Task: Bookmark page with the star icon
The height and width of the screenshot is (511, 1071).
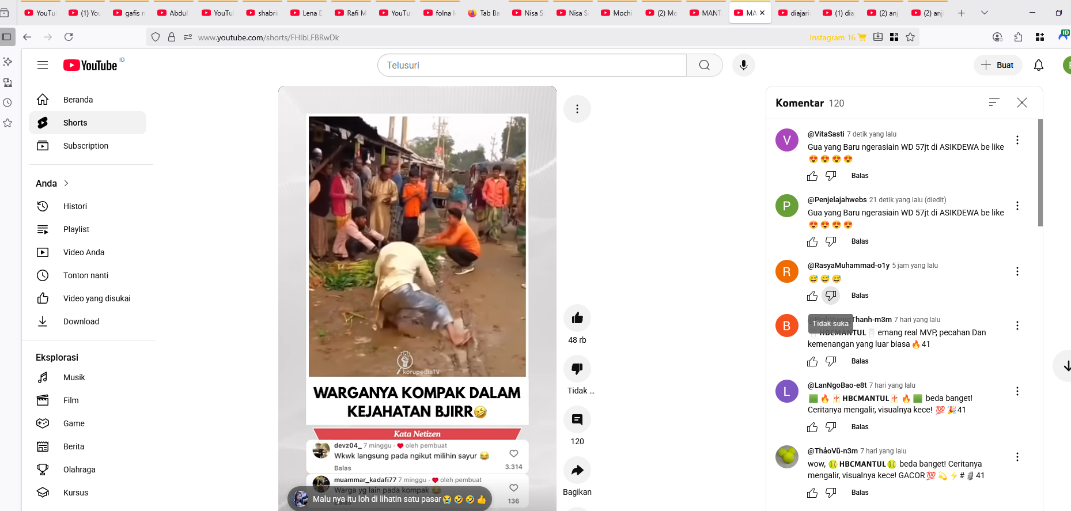Action: pos(910,37)
